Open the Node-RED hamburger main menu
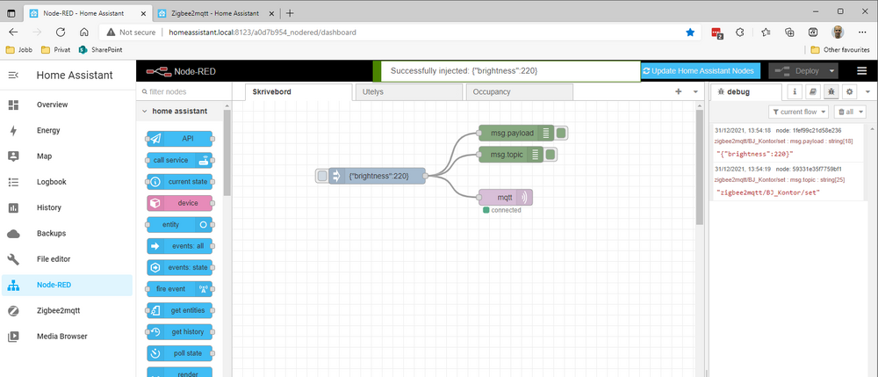 [861, 71]
